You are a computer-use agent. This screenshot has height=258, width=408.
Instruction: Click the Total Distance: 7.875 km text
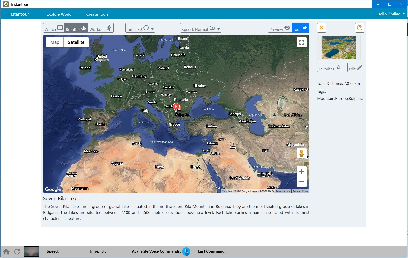point(339,84)
